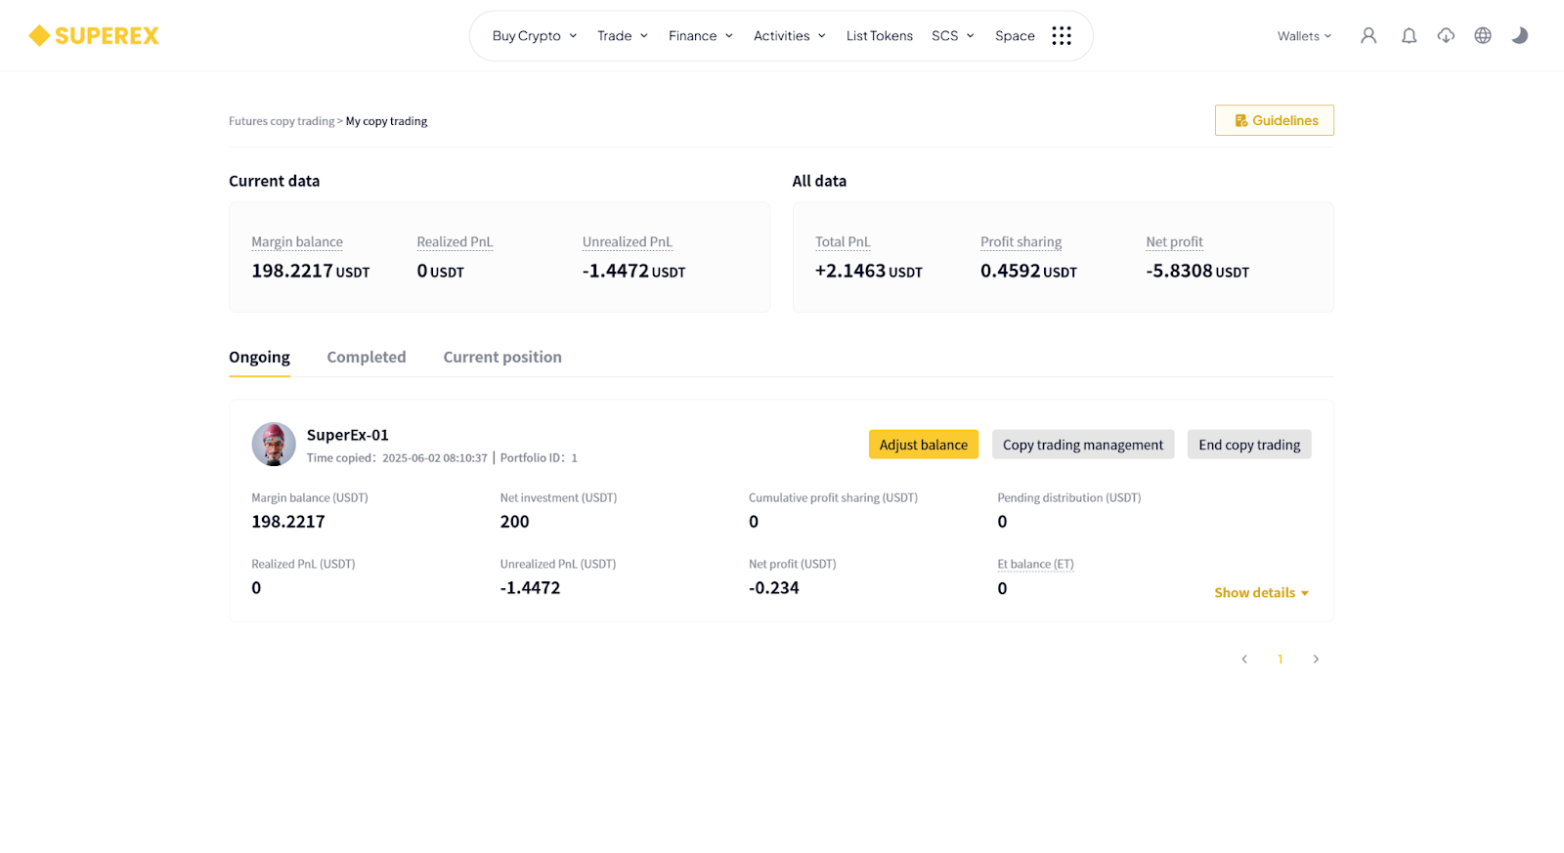Click the Unrealized PnL label in Current data

click(x=628, y=242)
